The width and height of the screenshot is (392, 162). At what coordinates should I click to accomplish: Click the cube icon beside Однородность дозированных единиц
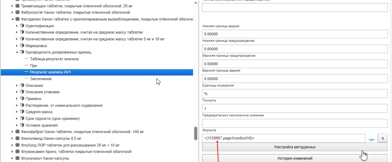point(22,52)
